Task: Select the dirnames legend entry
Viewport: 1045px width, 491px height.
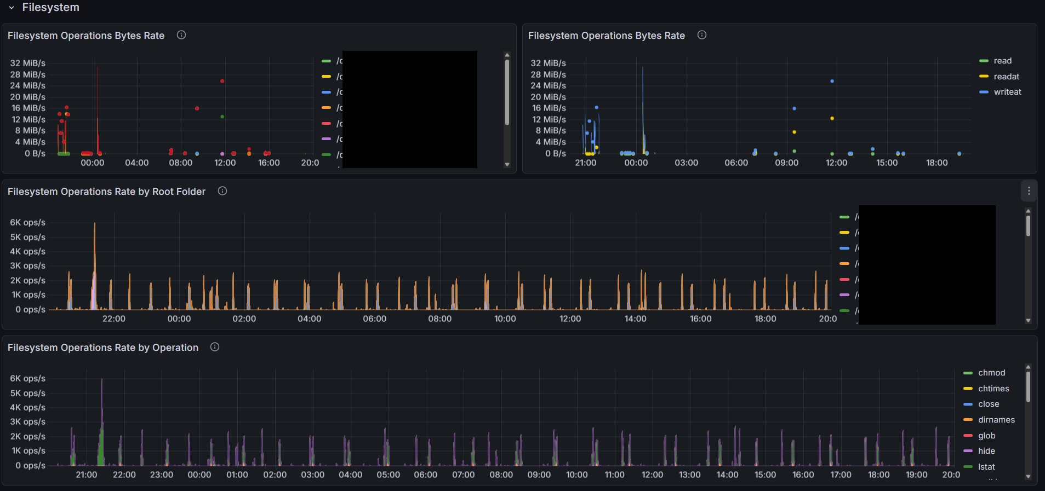Action: (x=996, y=420)
